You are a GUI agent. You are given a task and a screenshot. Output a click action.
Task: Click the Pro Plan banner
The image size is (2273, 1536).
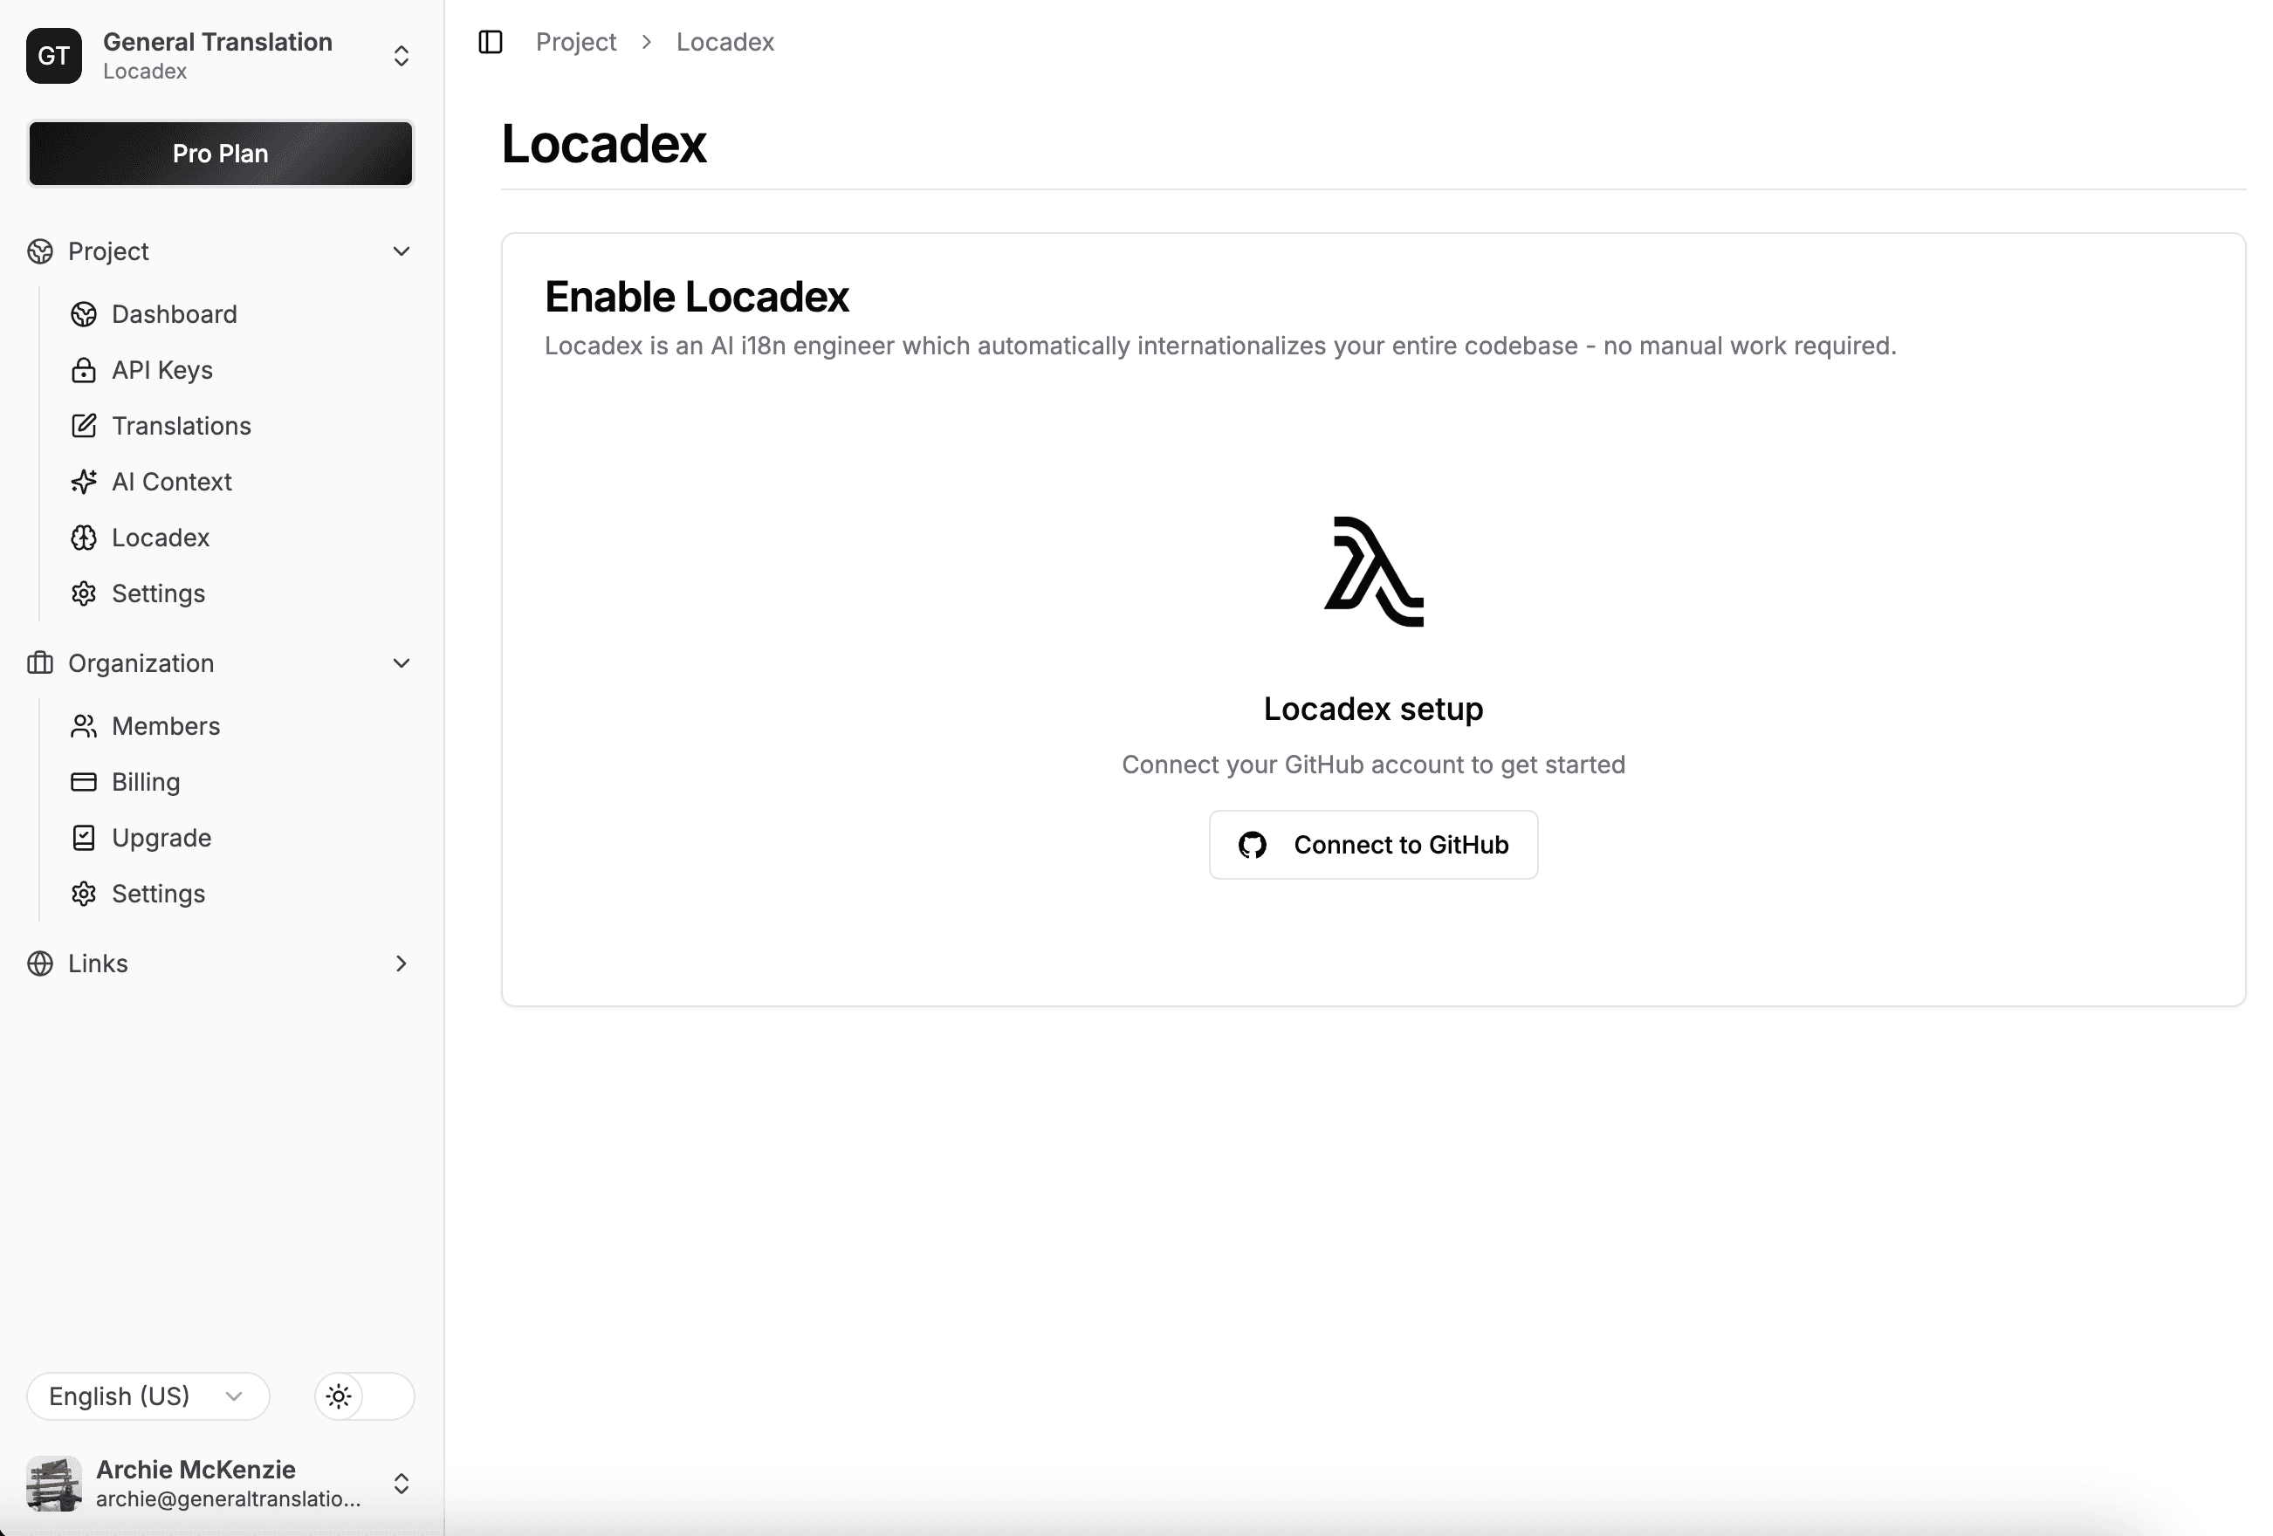[x=220, y=154]
